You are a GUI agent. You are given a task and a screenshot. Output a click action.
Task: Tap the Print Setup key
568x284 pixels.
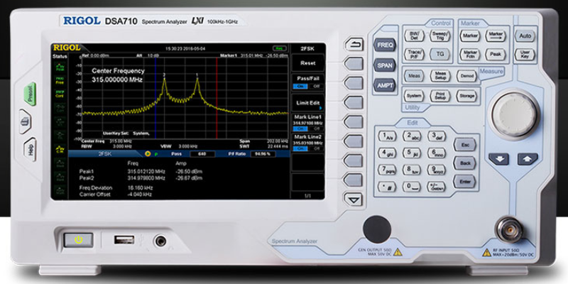pos(439,96)
